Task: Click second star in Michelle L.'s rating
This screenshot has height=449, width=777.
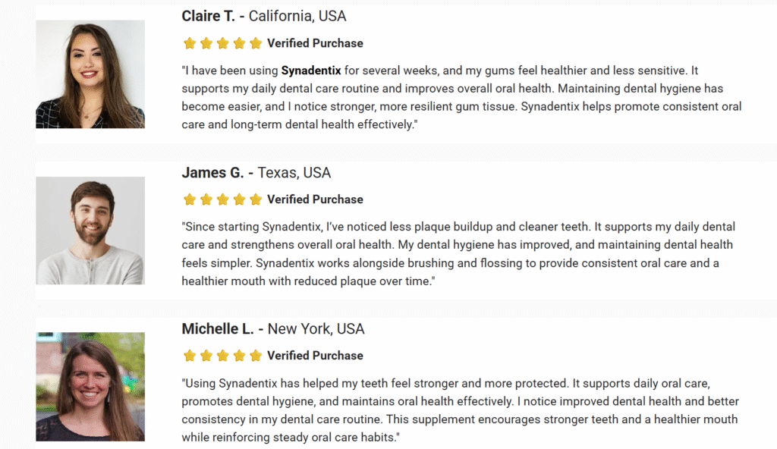Action: (206, 356)
